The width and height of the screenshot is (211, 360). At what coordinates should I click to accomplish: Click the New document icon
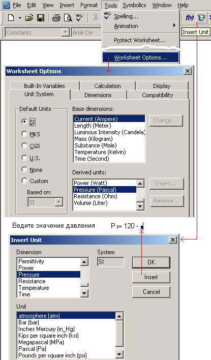click(11, 17)
